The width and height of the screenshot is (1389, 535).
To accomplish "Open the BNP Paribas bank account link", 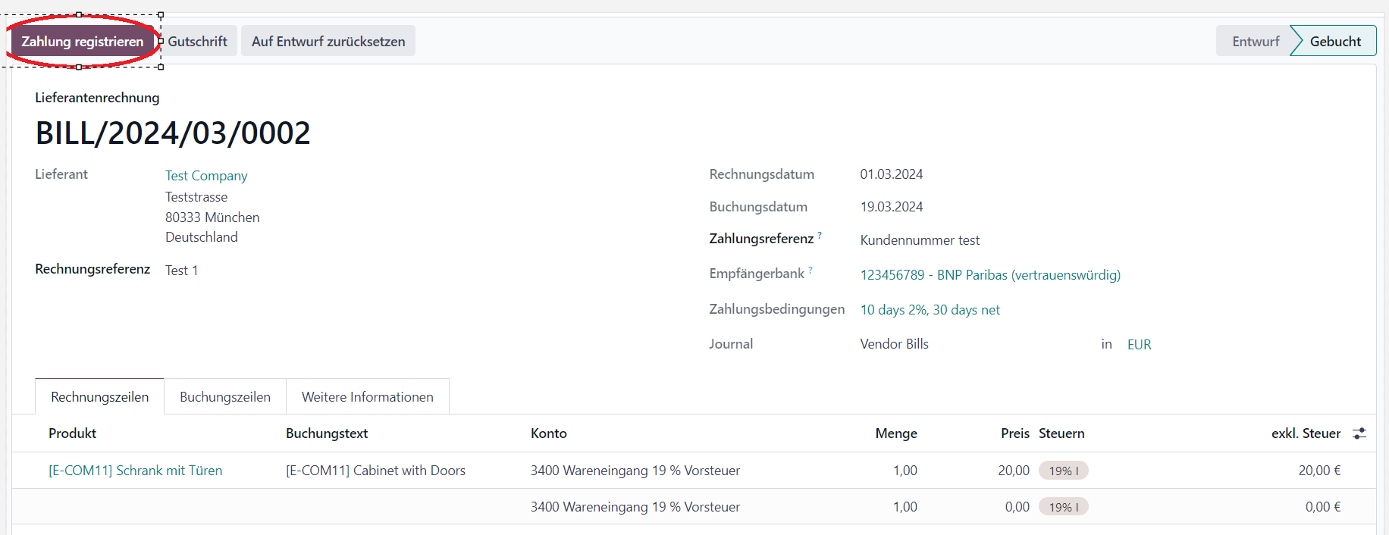I will pos(990,274).
